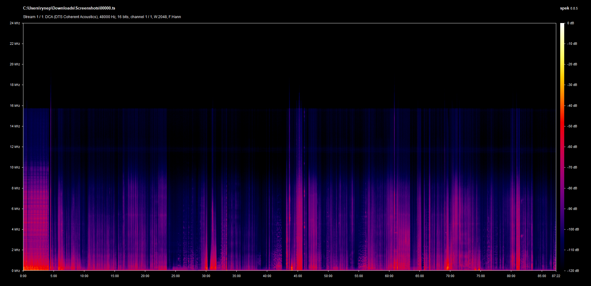Click the -120 dB bottom legend label

pyautogui.click(x=573, y=271)
